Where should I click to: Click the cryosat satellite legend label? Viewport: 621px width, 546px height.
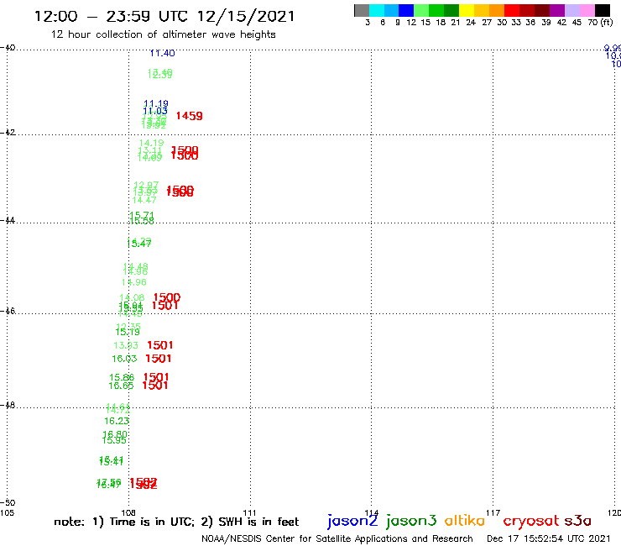tap(531, 521)
